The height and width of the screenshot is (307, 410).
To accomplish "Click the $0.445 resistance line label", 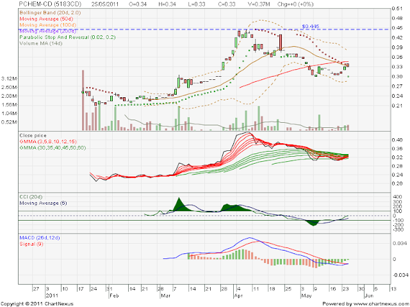I will (310, 26).
